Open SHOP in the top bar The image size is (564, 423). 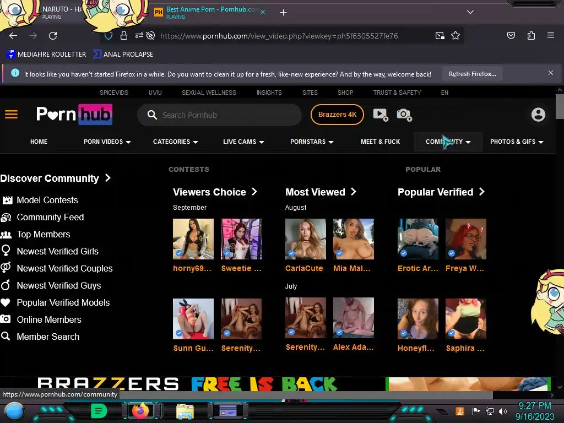345,93
